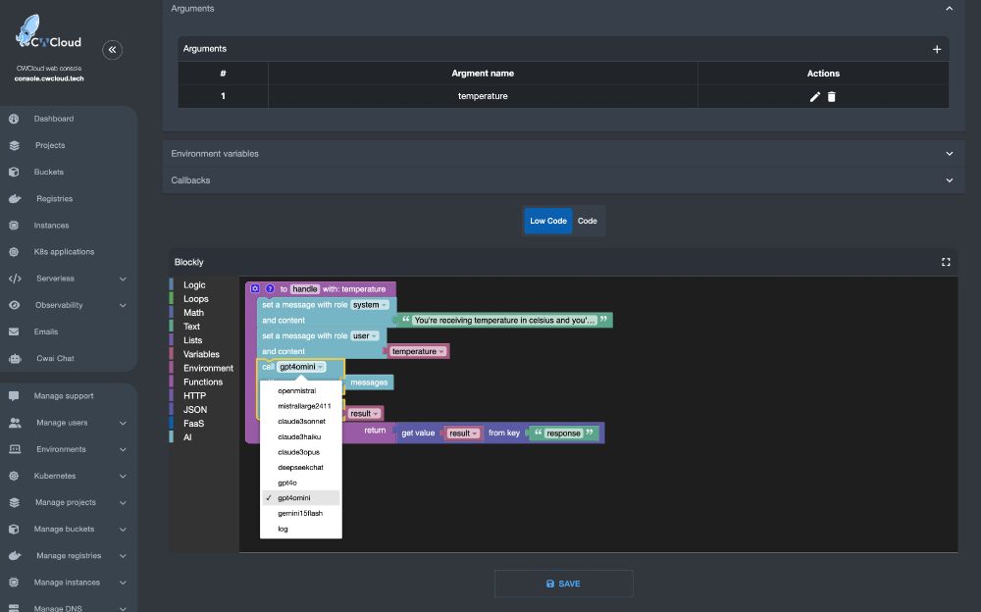Open Registries icon in sidebar
981x612 pixels.
(x=14, y=198)
